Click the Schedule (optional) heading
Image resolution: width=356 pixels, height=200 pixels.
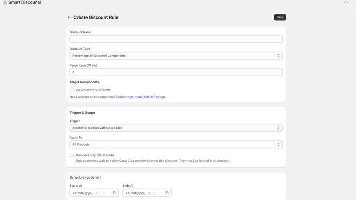tap(85, 177)
